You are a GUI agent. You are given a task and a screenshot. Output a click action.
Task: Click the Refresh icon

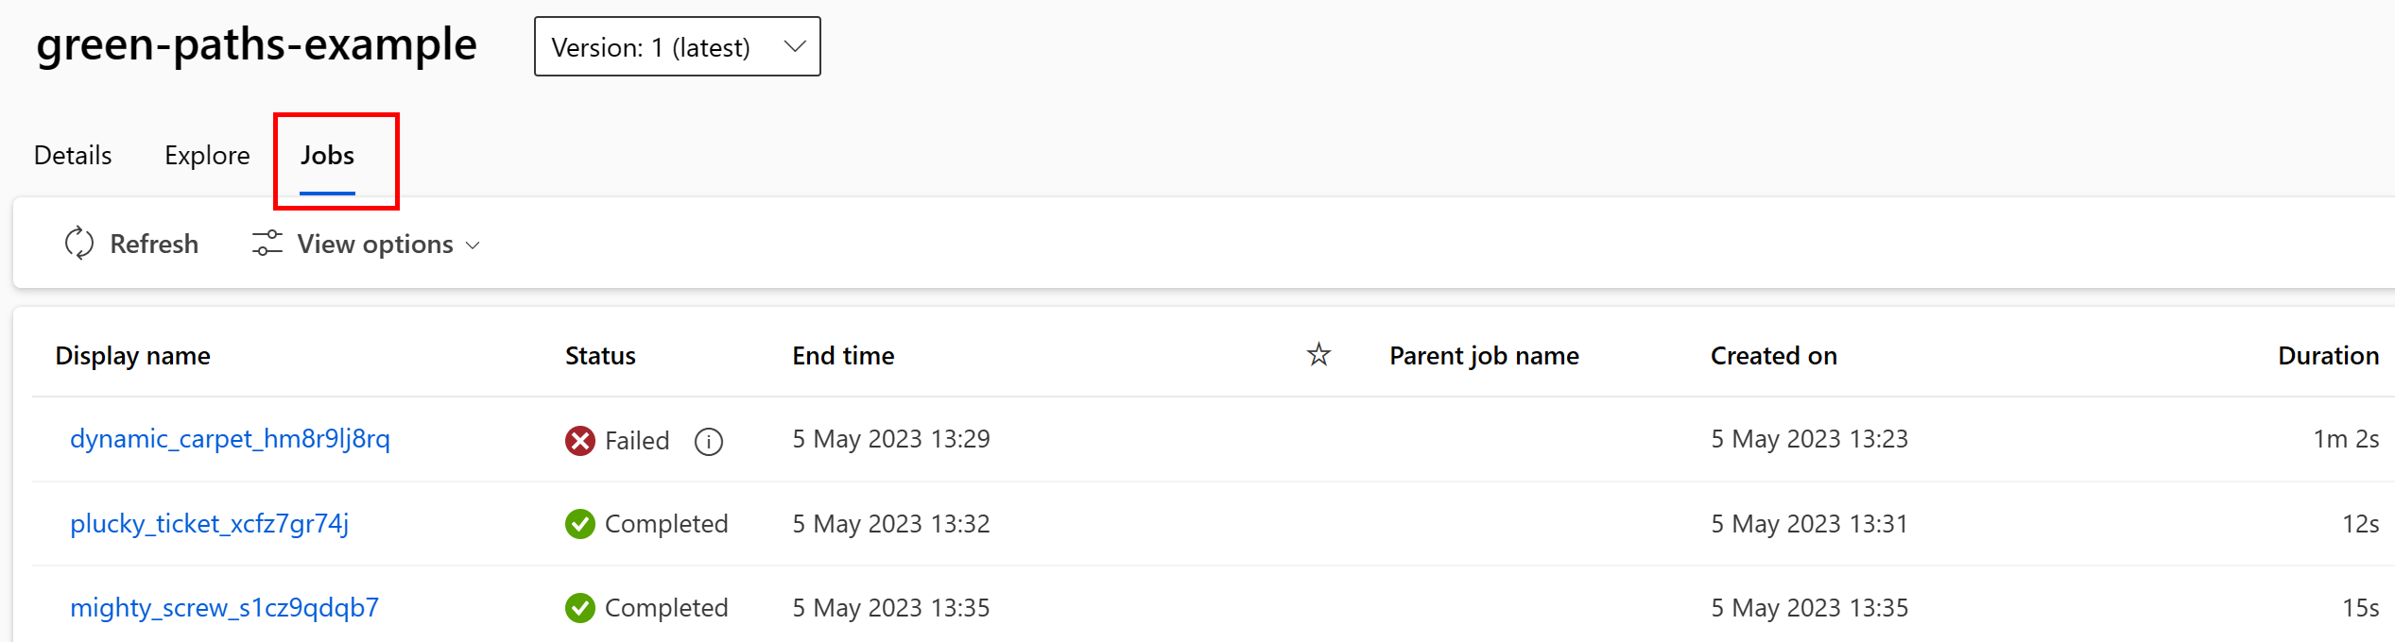pyautogui.click(x=79, y=243)
